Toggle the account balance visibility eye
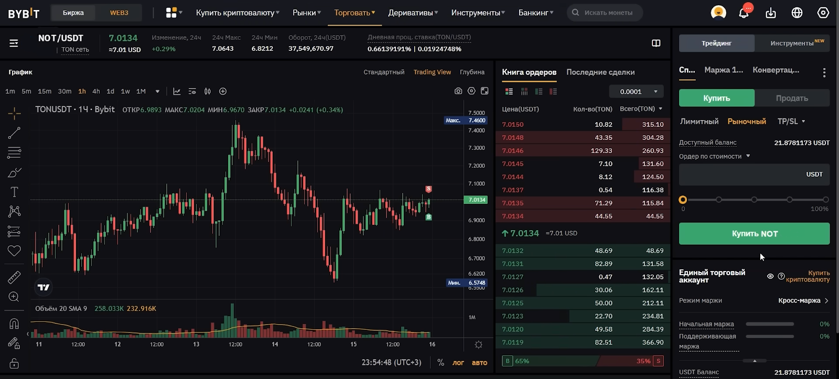The width and height of the screenshot is (839, 379). [770, 276]
